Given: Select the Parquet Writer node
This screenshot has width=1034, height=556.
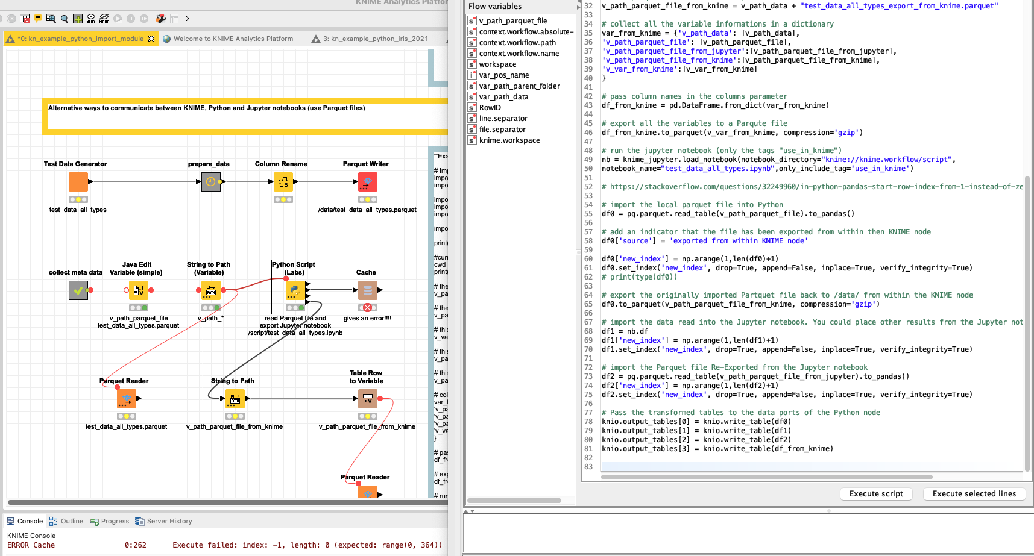Looking at the screenshot, I should click(x=368, y=181).
